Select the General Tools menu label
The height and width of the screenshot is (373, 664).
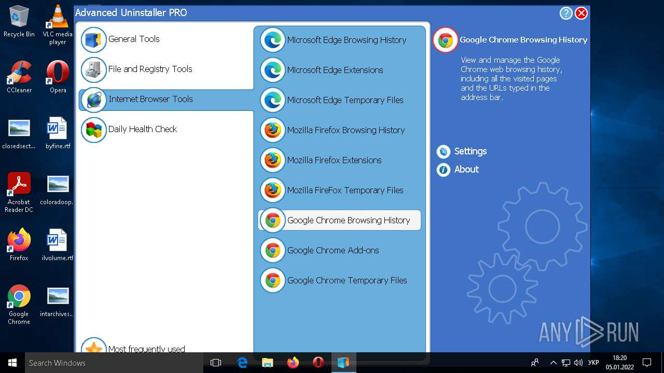(x=134, y=39)
